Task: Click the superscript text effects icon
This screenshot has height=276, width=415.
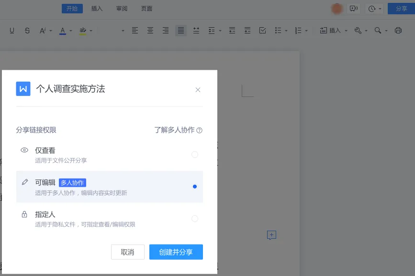Action: (x=43, y=31)
